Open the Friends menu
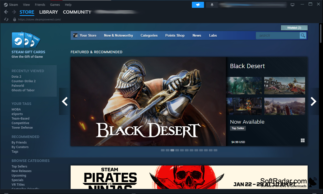Viewport: 323px width, 194px height. point(40,5)
